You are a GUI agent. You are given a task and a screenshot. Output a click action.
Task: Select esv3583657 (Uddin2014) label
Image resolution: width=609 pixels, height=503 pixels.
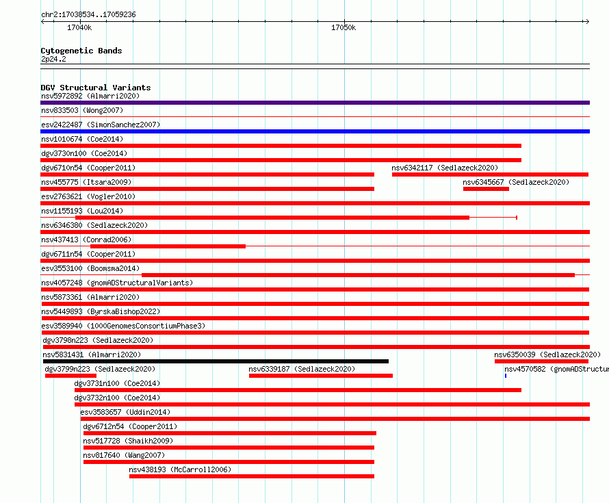click(125, 412)
